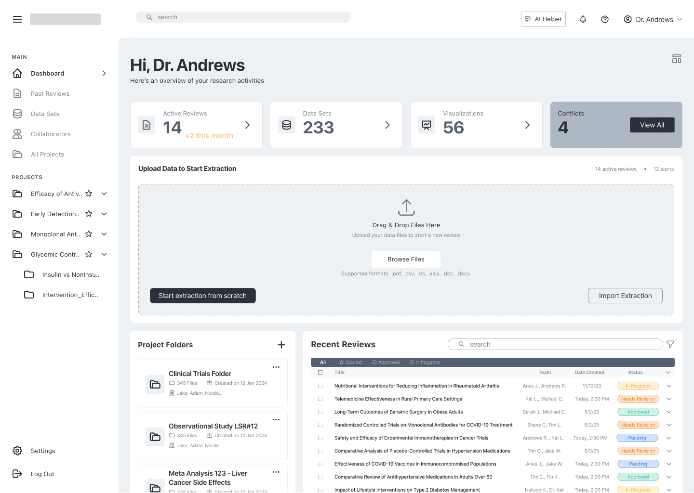This screenshot has width=694, height=493.
Task: Check the Telemedicine Effectiveness review row
Action: (x=320, y=399)
